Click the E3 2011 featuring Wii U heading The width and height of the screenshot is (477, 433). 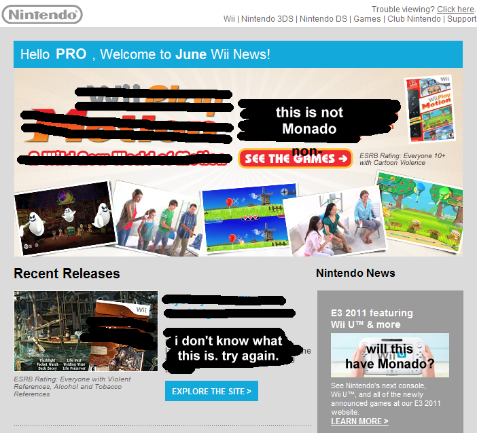coord(372,318)
